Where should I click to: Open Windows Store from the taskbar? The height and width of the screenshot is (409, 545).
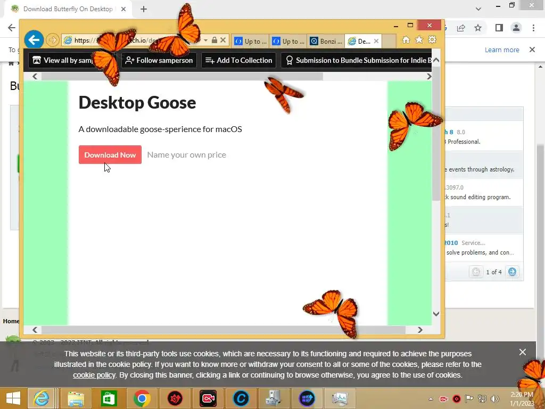point(109,398)
